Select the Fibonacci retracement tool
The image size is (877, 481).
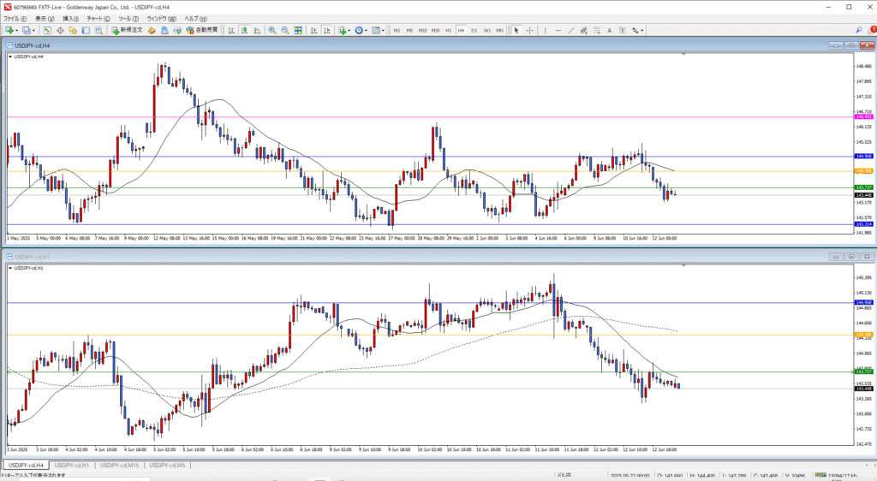point(597,30)
